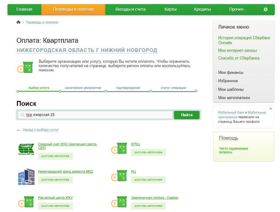Screen dimensions: 280x212
Task: Click автоплатеж badge under ЕРКЦ
Action: [148, 153]
